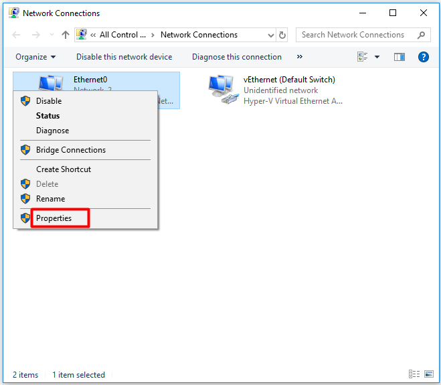Switch to details view in status bar
Viewport: 441px width, 385px height.
point(414,374)
